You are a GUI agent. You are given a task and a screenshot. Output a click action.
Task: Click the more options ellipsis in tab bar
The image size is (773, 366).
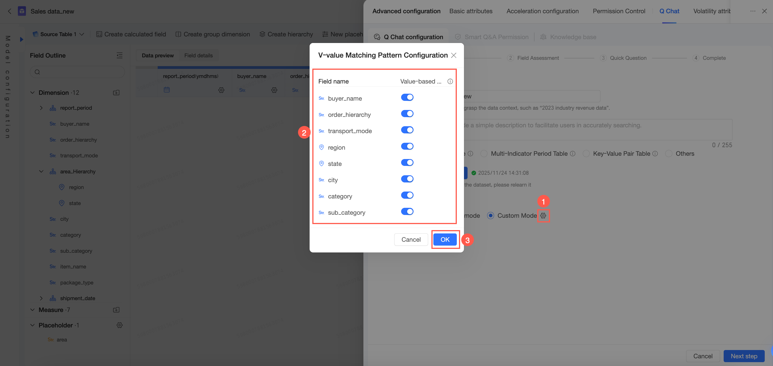(x=753, y=11)
